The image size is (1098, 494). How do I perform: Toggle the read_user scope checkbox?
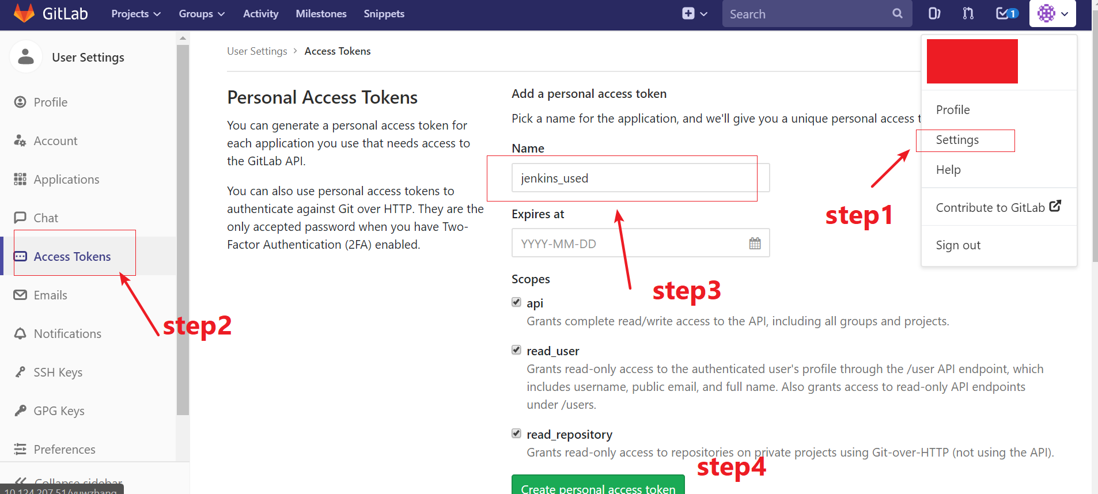[x=516, y=350]
